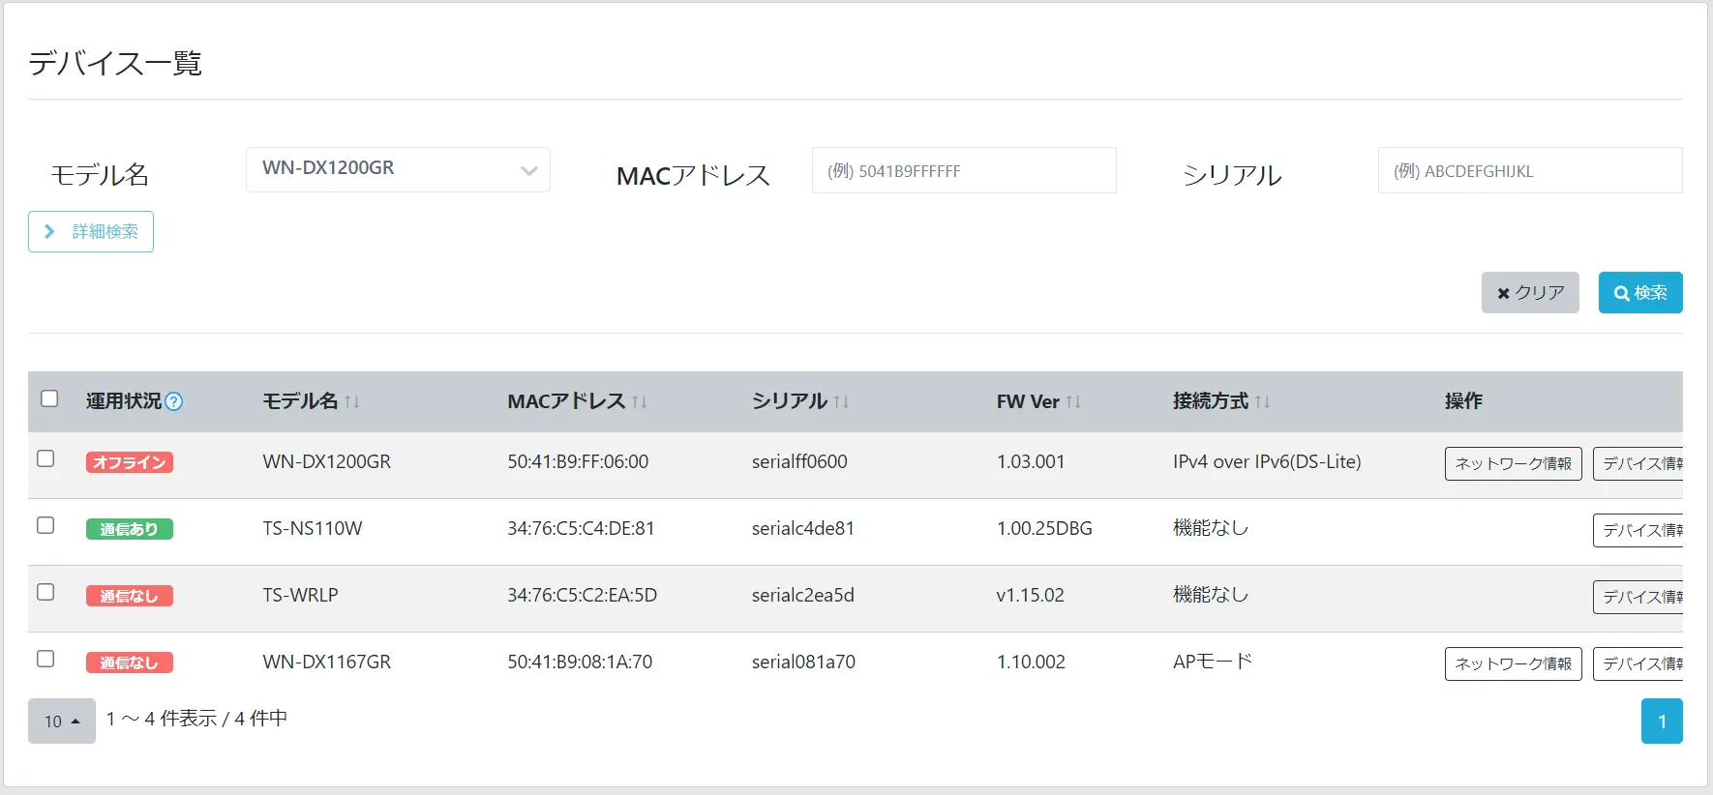Check the WN-DX1167GR row checkbox
The height and width of the screenshot is (795, 1713).
tap(45, 659)
